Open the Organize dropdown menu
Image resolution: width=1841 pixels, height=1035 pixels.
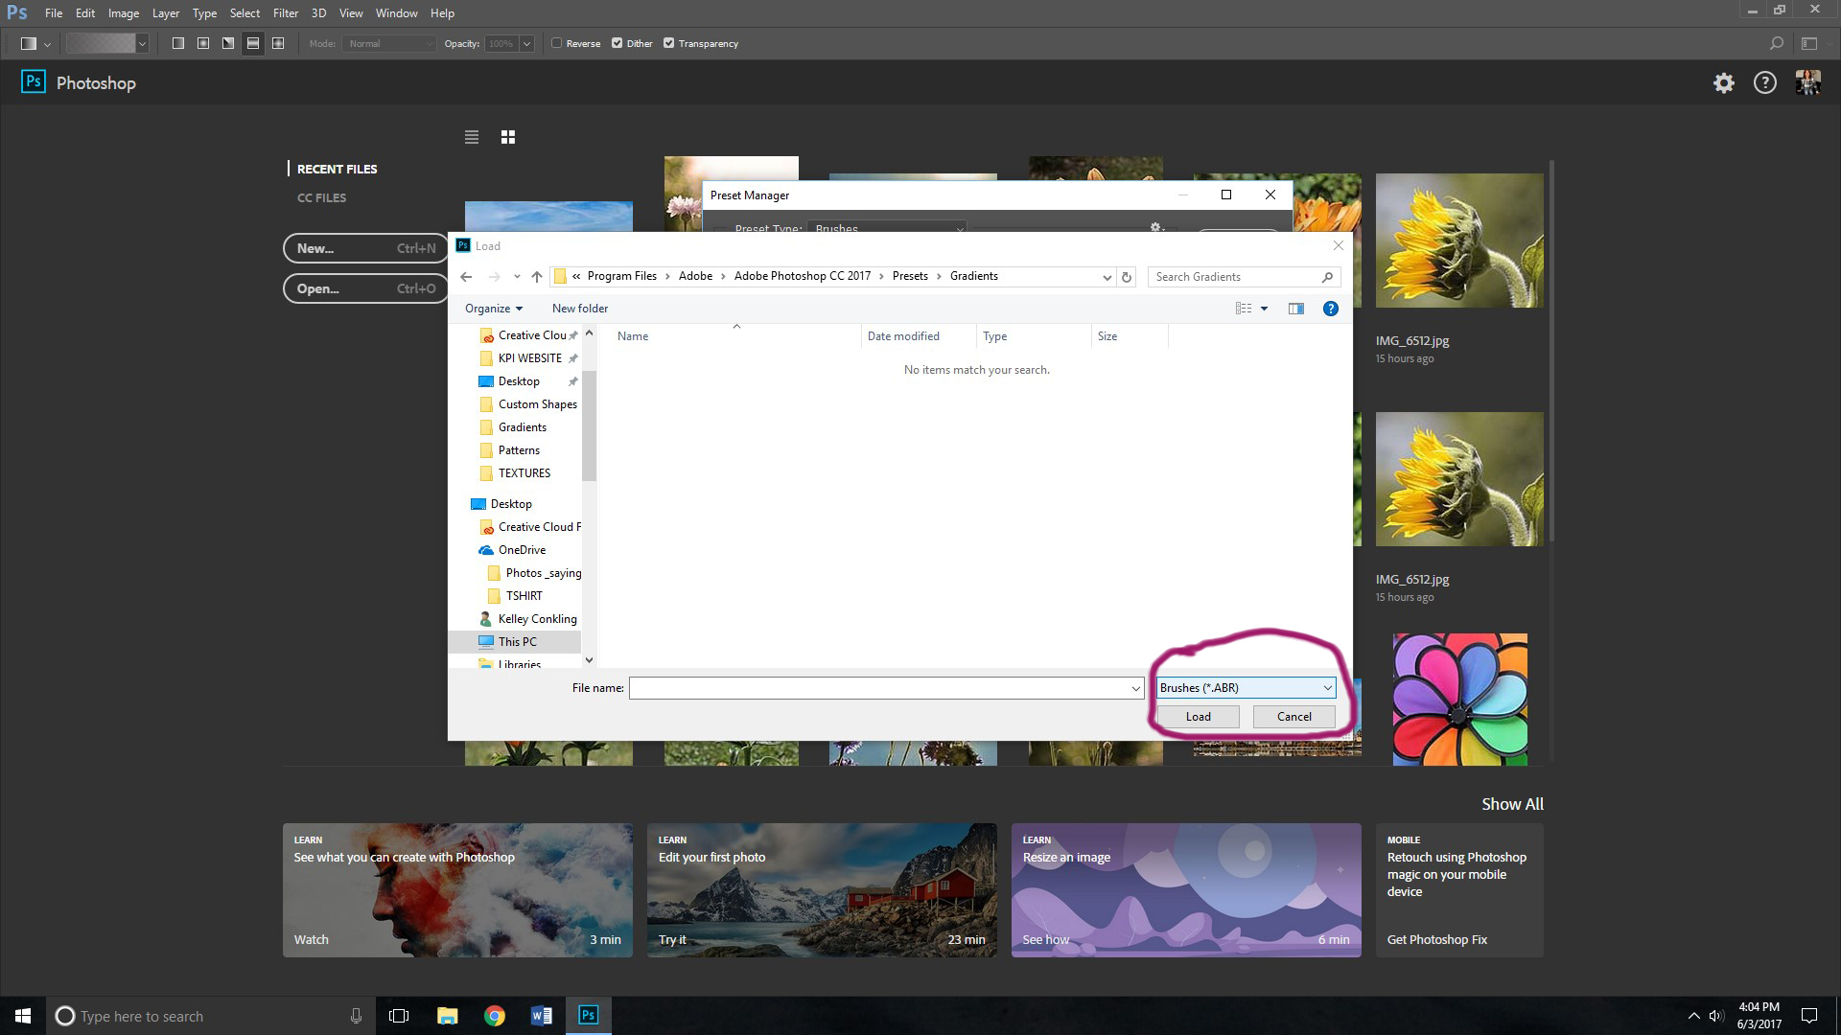[x=494, y=309]
